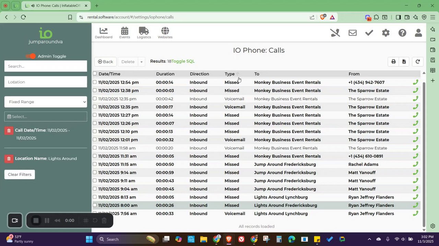Click the phone tools icon in header
Viewport: 439px width, 246px height.
point(335,33)
